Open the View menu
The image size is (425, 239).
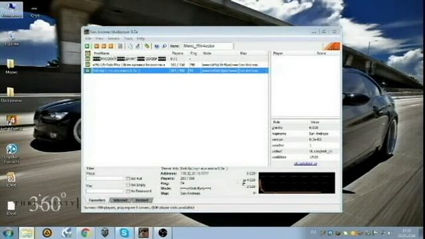tap(100, 39)
